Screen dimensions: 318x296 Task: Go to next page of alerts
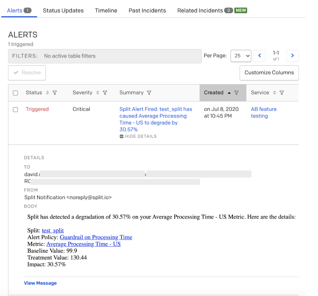pyautogui.click(x=292, y=56)
